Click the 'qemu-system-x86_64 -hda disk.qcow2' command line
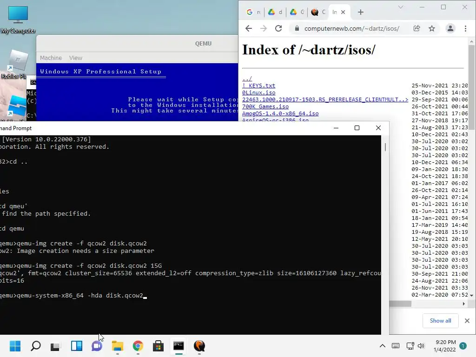 click(x=80, y=295)
